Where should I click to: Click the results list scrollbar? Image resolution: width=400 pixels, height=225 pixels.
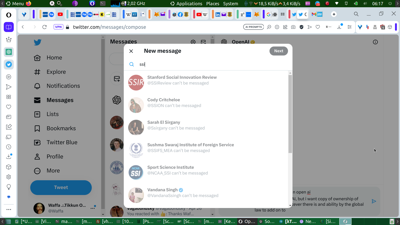click(x=290, y=114)
